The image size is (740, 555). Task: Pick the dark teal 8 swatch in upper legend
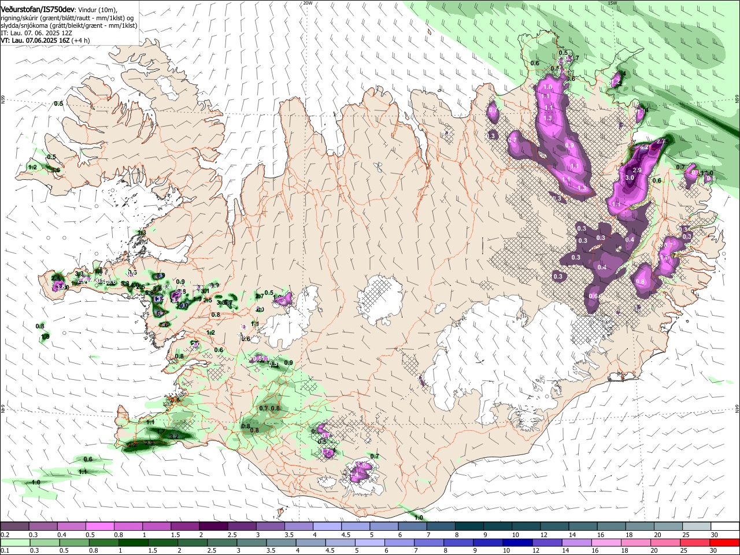pos(468,527)
